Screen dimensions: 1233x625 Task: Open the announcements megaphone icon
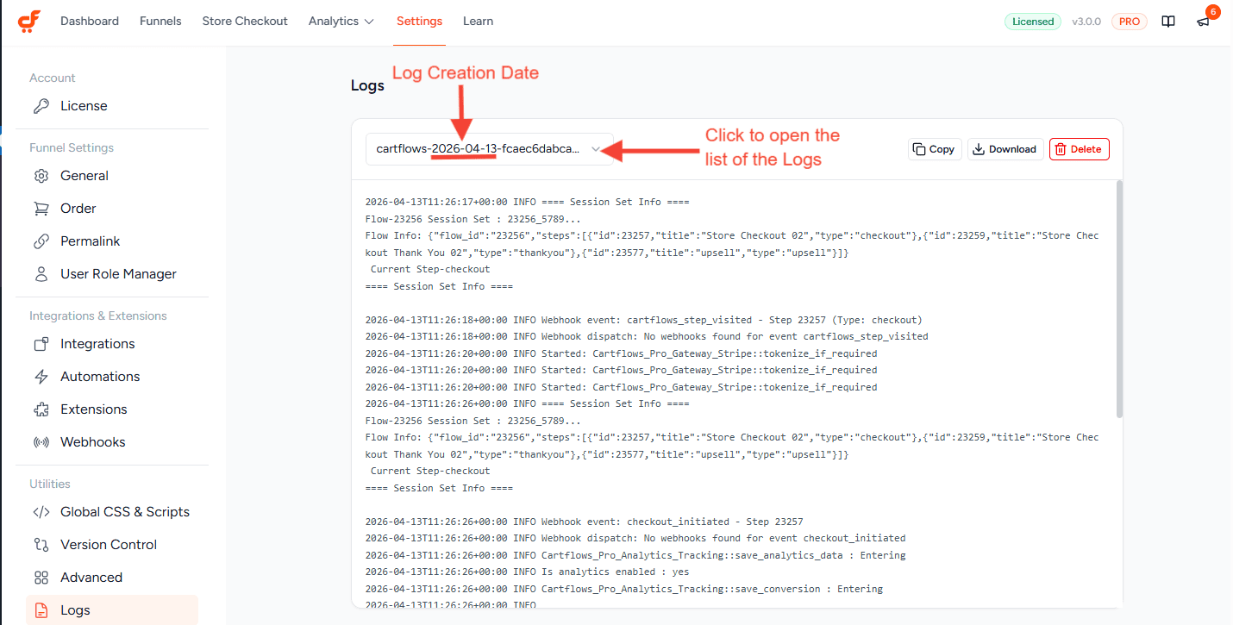pos(1203,22)
